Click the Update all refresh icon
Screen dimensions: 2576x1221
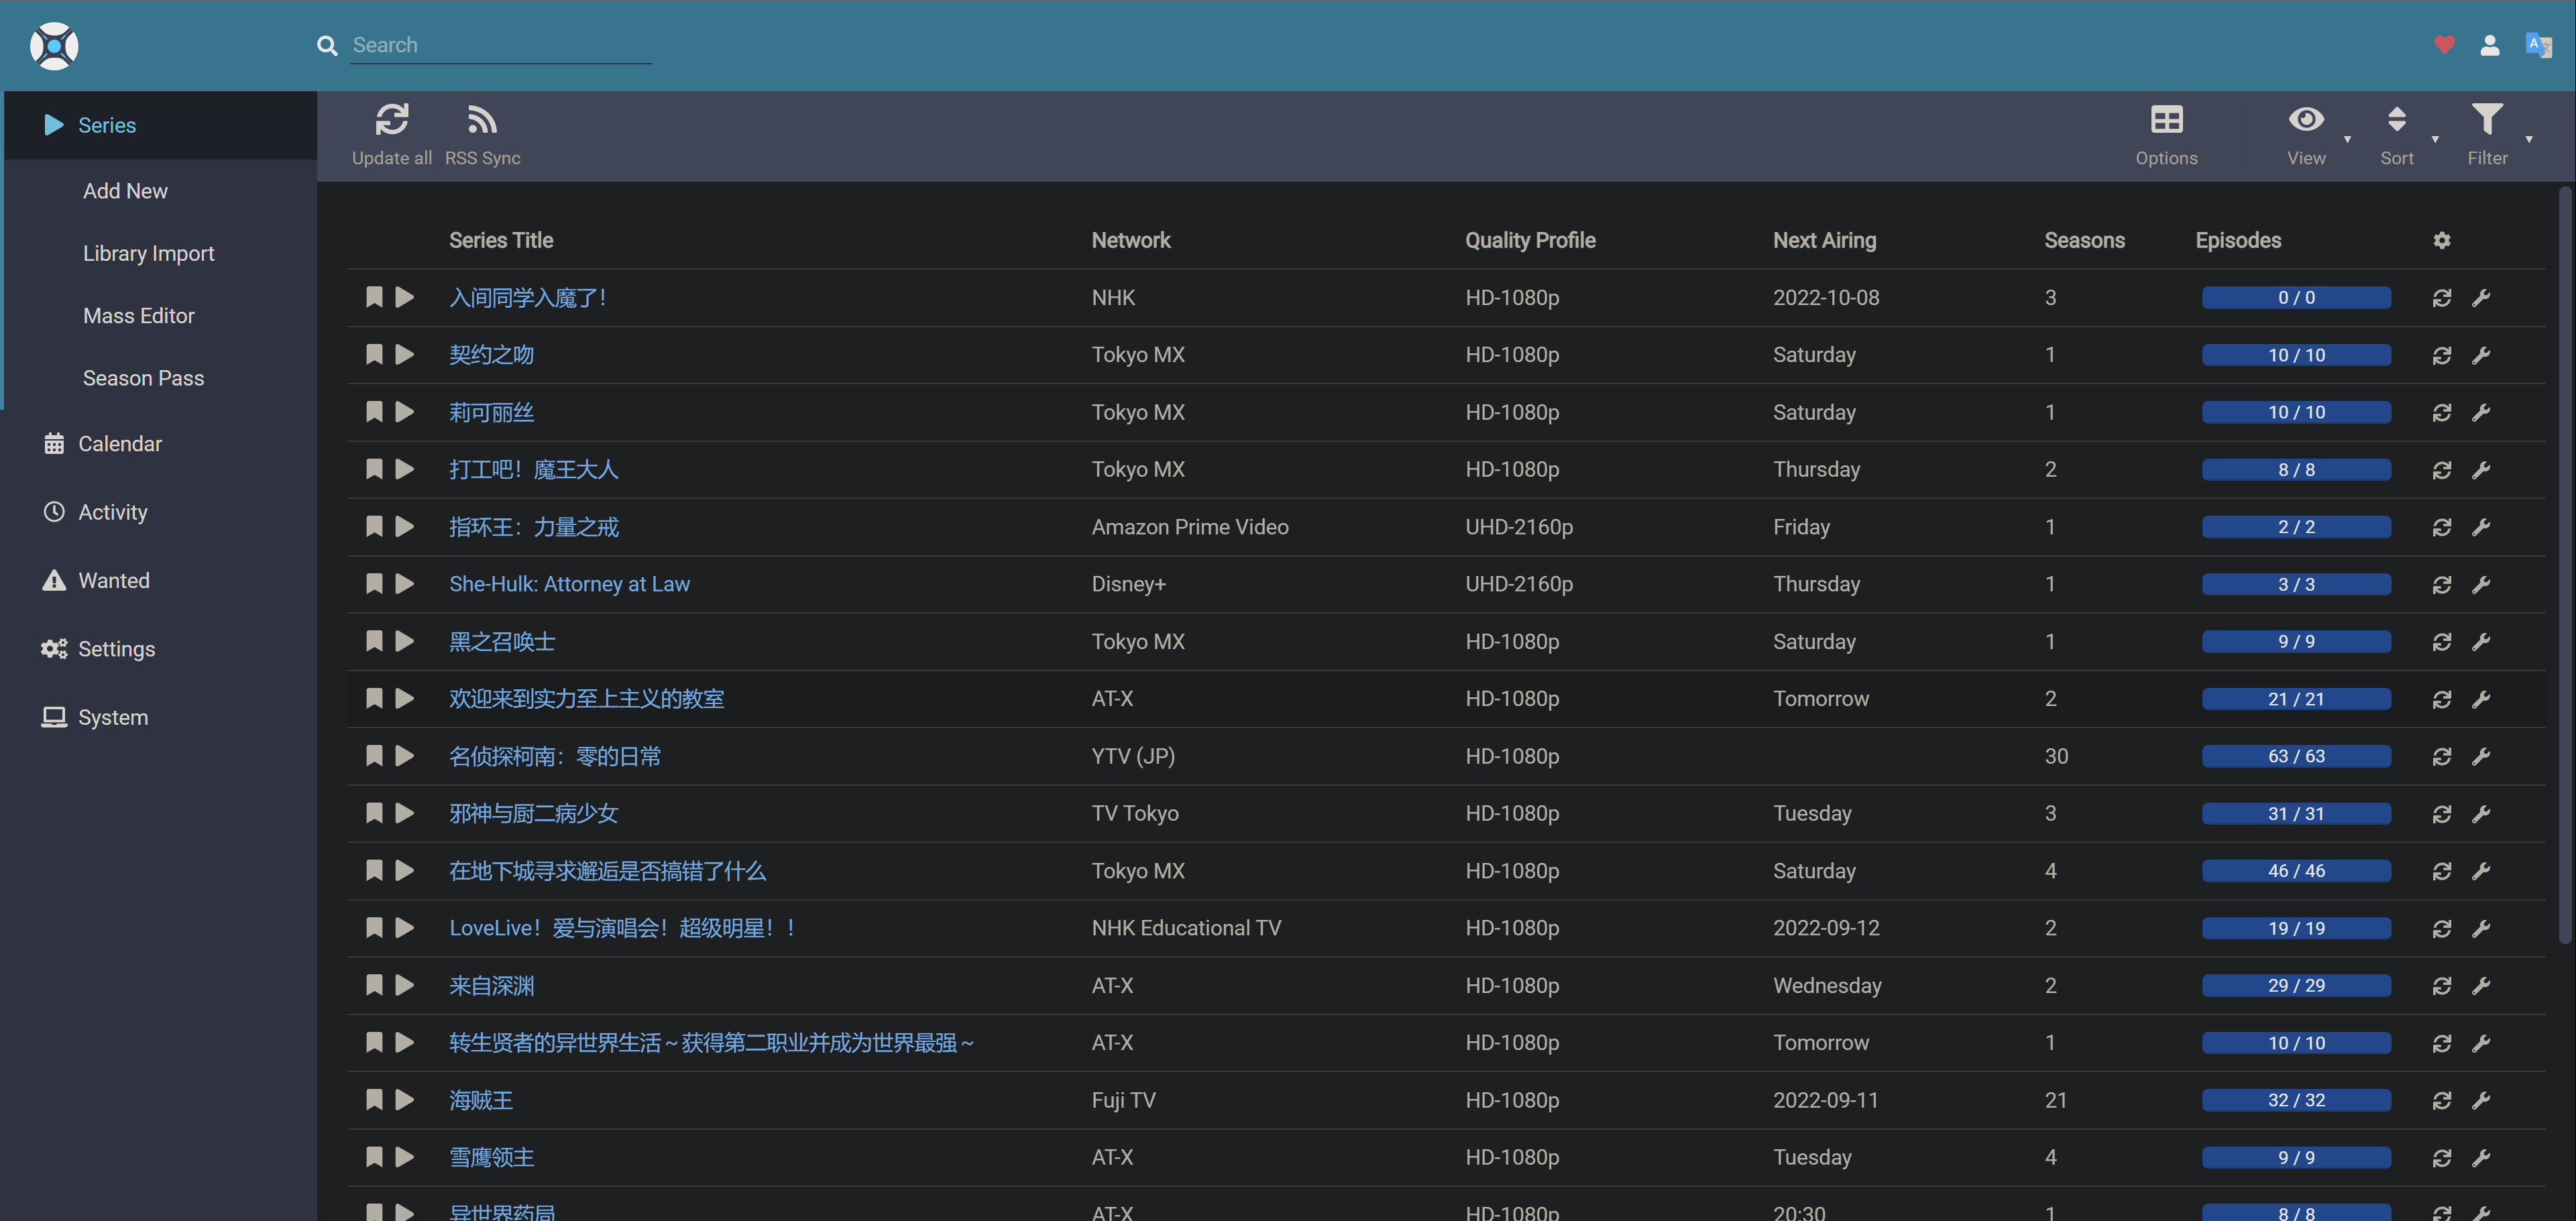coord(391,120)
